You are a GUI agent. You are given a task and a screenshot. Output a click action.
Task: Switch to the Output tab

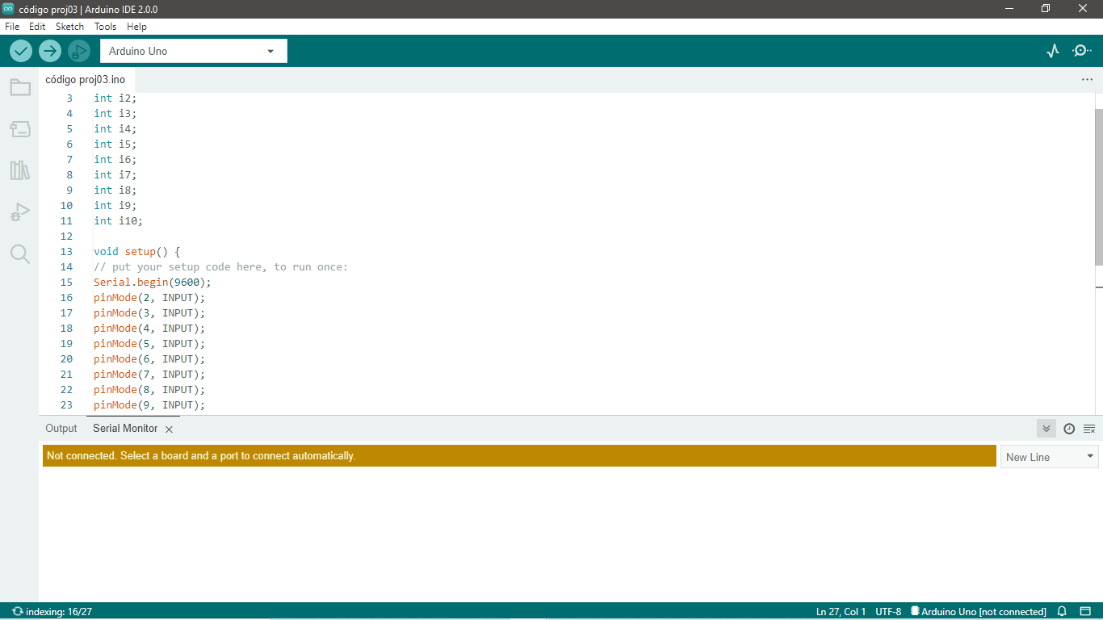pos(61,429)
